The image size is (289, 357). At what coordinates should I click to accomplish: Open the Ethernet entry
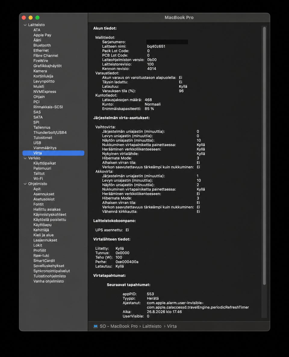click(x=41, y=50)
